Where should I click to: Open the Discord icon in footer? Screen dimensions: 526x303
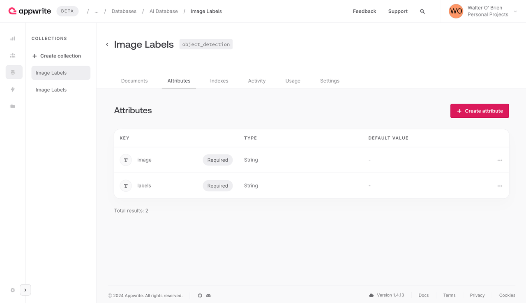click(x=208, y=296)
